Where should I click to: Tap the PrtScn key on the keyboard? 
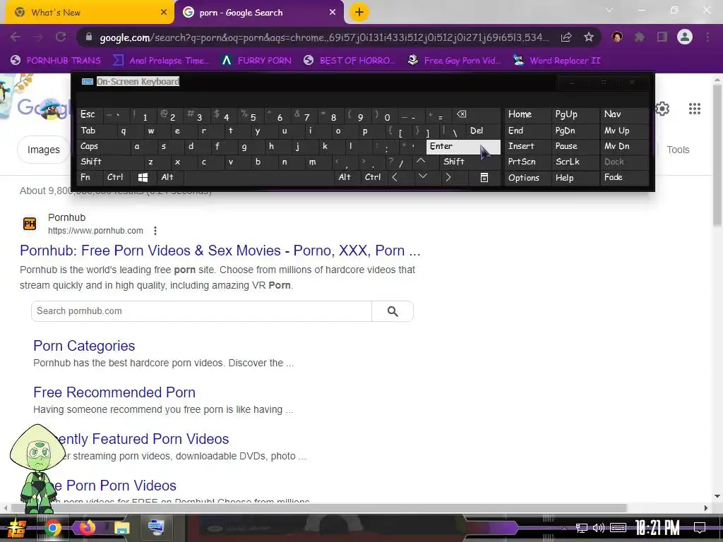click(x=527, y=162)
